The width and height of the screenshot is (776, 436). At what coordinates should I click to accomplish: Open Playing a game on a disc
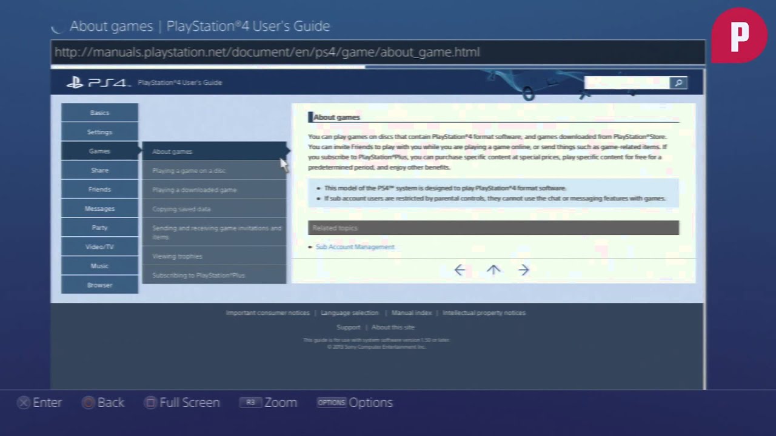(214, 171)
